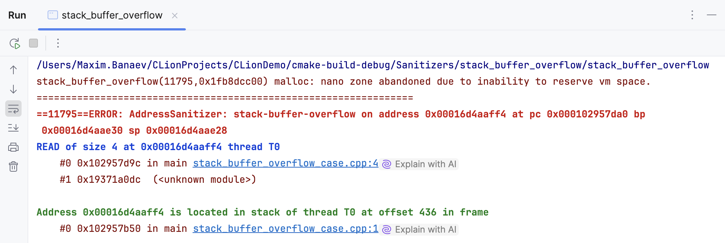Click Explain with AI for the READ frame
This screenshot has height=243, width=725.
(x=425, y=164)
